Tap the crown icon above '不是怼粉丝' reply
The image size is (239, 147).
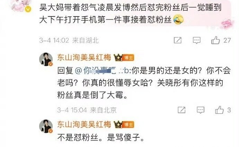118,125
